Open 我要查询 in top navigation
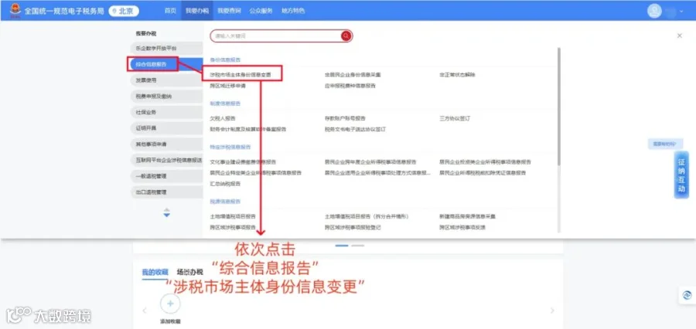 (229, 11)
